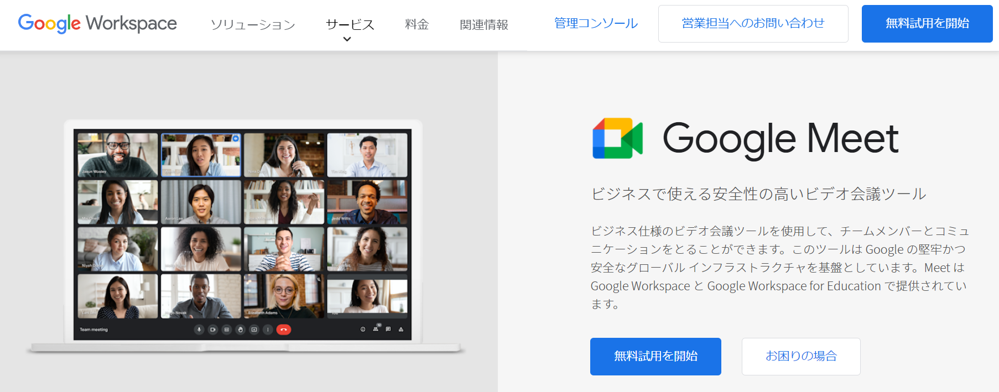Open the サービス menu item

pos(350,25)
